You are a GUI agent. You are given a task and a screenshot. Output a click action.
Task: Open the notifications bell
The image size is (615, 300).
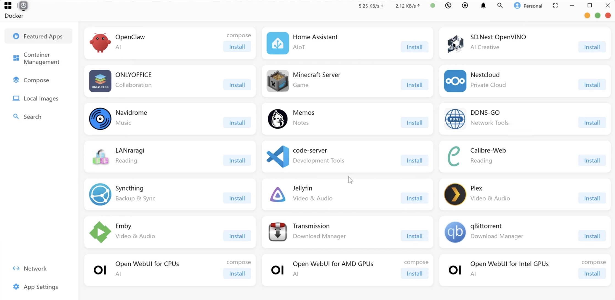[483, 5]
